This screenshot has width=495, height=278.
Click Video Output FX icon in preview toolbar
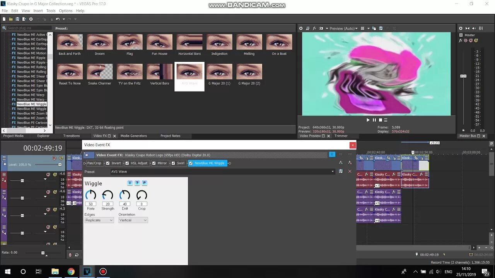[314, 28]
